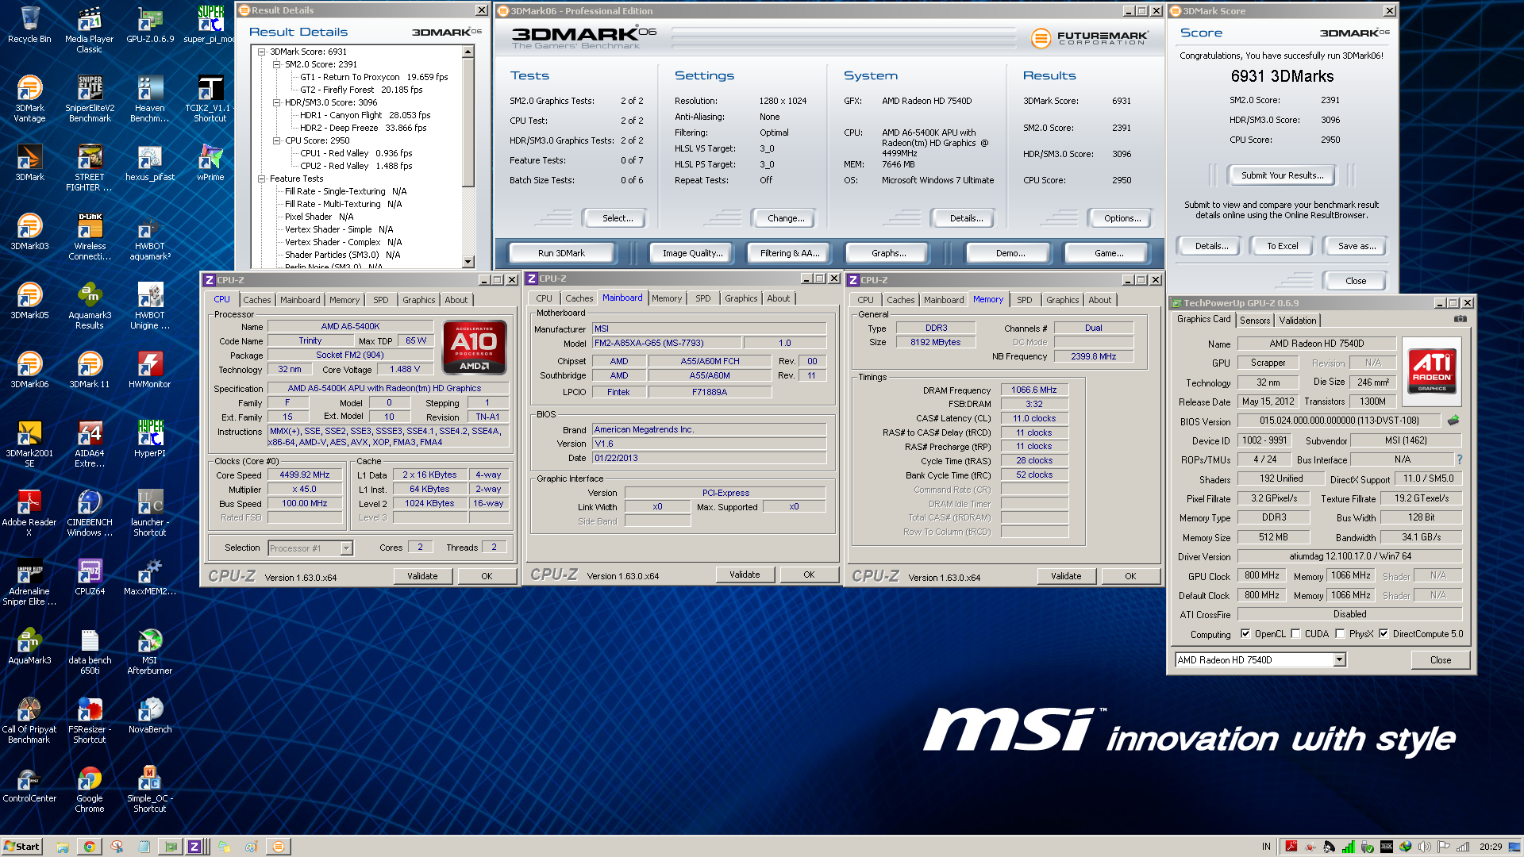The width and height of the screenshot is (1524, 857).
Task: Open the Processor #1 selection dropdown
Action: pyautogui.click(x=346, y=548)
